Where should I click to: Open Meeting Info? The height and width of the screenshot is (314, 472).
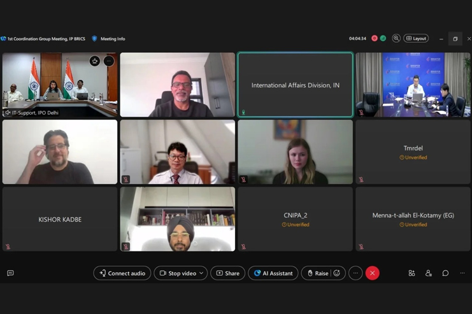(x=113, y=39)
